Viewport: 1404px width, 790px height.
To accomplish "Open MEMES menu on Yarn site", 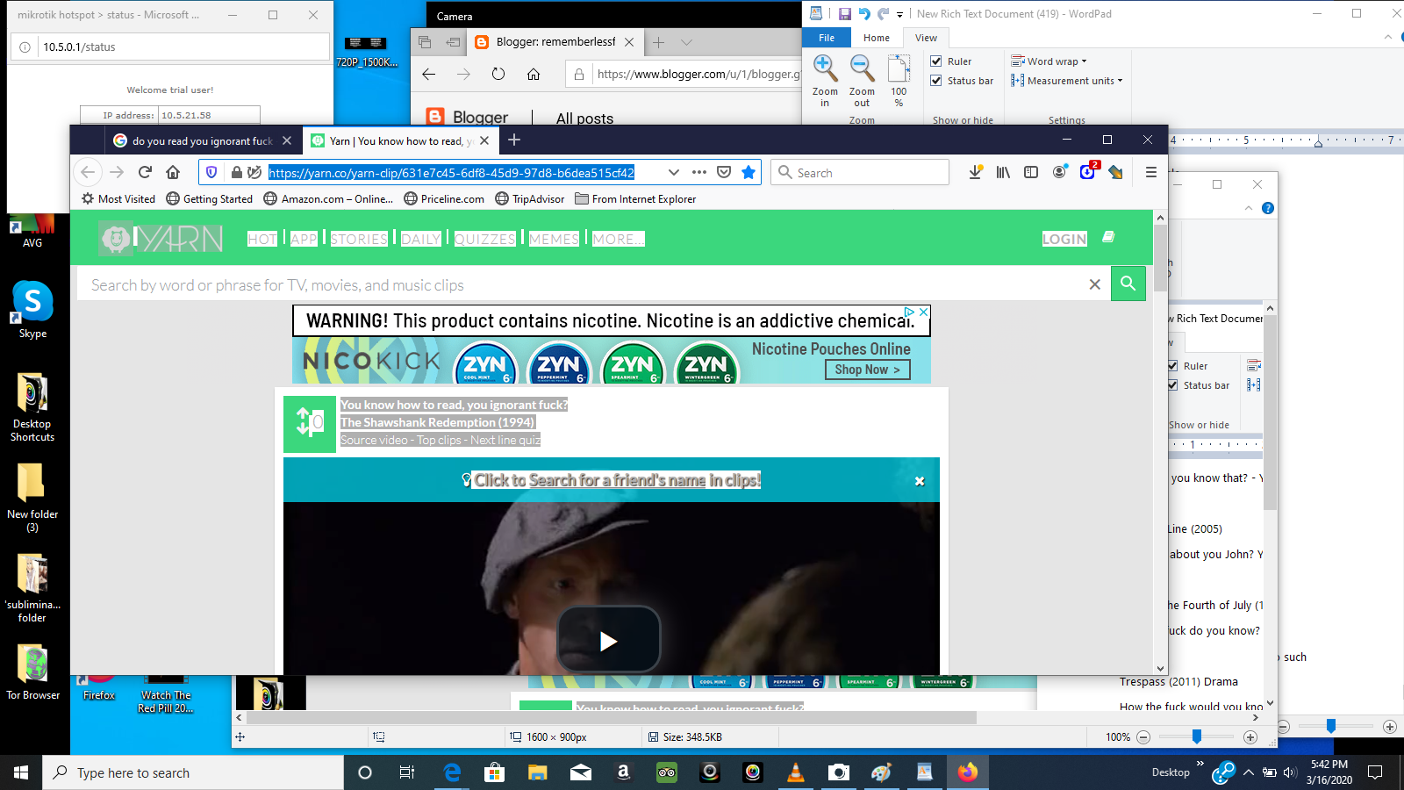I will pyautogui.click(x=554, y=239).
